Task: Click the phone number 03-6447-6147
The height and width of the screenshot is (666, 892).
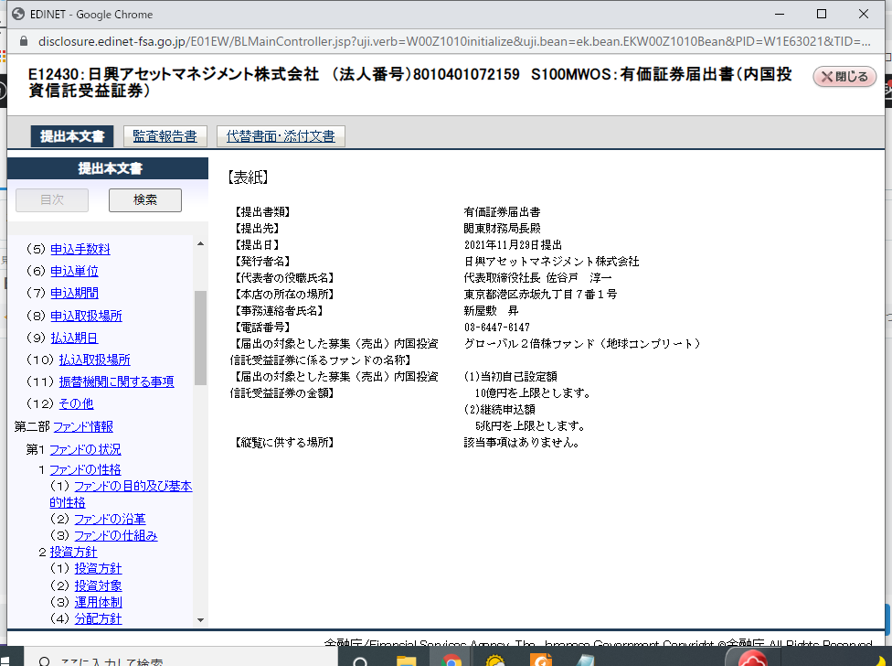Action: coord(497,328)
